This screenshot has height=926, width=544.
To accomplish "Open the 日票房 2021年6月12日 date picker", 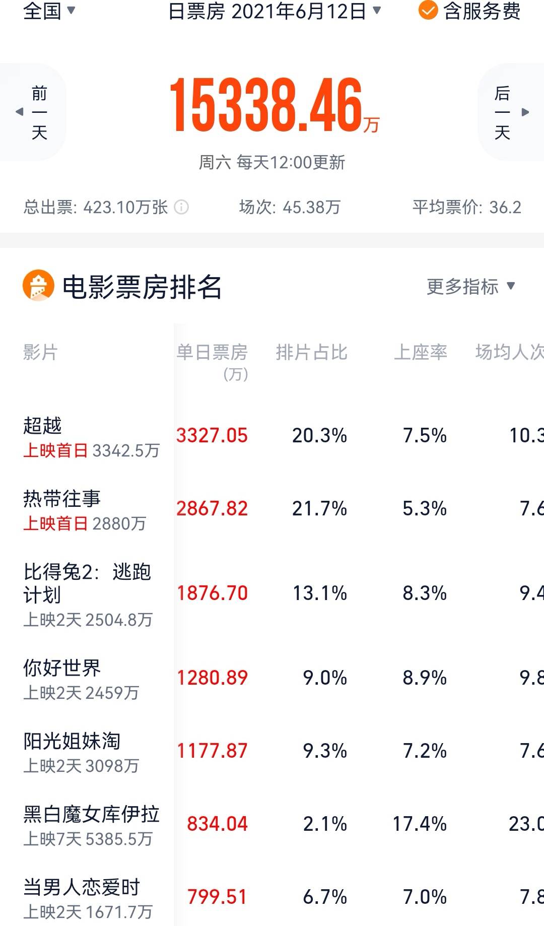I will tap(275, 11).
